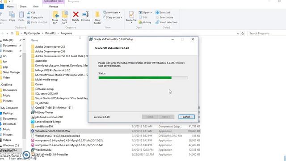This screenshot has width=286, height=161.
Task: Open OneDrive in the navigation pane
Action: (x=7, y=85)
